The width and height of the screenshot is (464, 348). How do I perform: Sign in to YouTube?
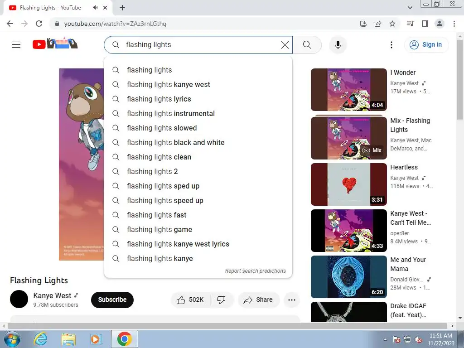pos(426,45)
